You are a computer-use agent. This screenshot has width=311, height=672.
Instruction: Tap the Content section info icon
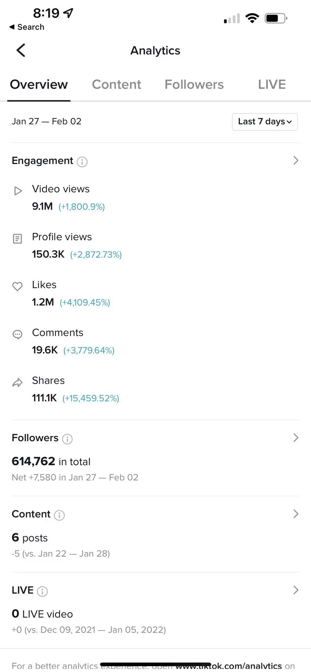point(59,515)
